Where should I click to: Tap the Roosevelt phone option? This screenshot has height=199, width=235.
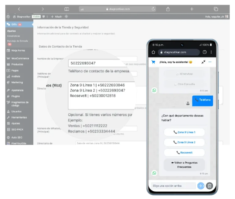[184, 153]
